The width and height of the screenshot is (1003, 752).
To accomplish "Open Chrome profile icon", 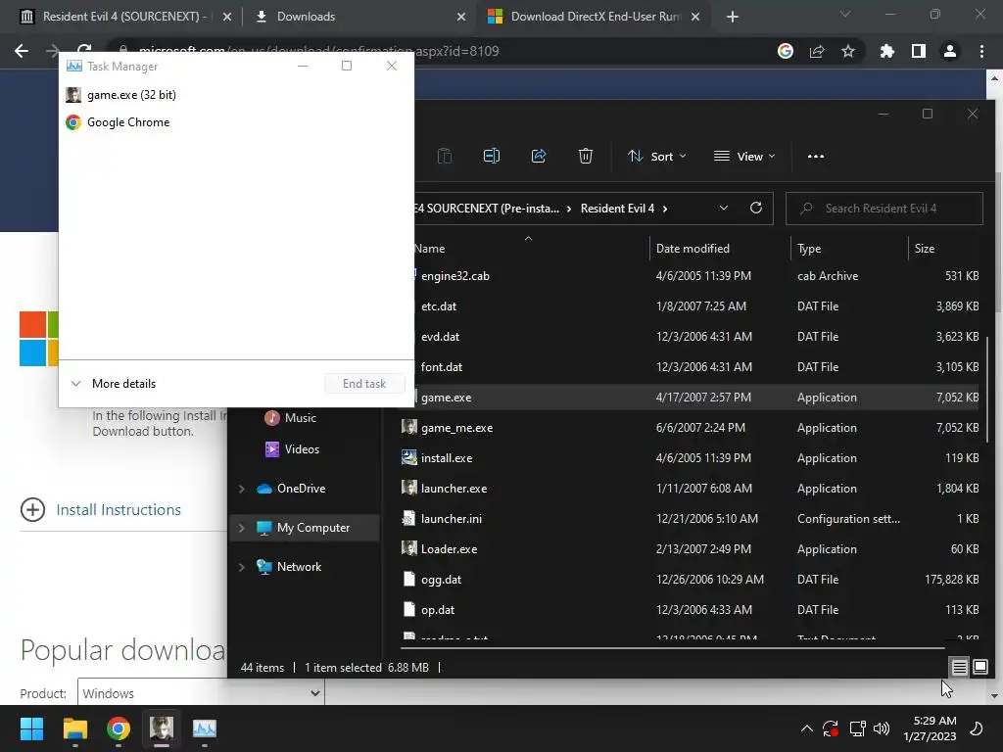I will pos(950,51).
